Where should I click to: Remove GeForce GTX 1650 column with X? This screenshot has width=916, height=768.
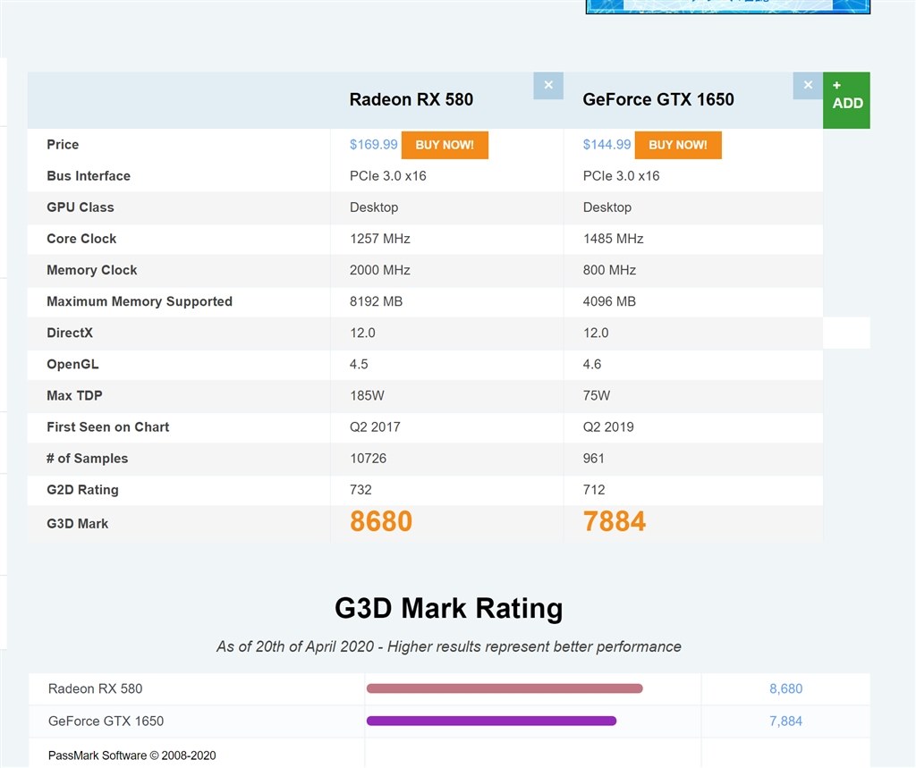click(808, 85)
